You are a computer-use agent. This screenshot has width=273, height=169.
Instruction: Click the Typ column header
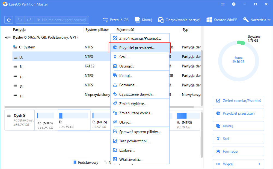[x=185, y=30]
